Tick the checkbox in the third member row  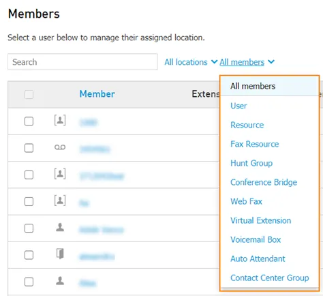[x=29, y=175]
